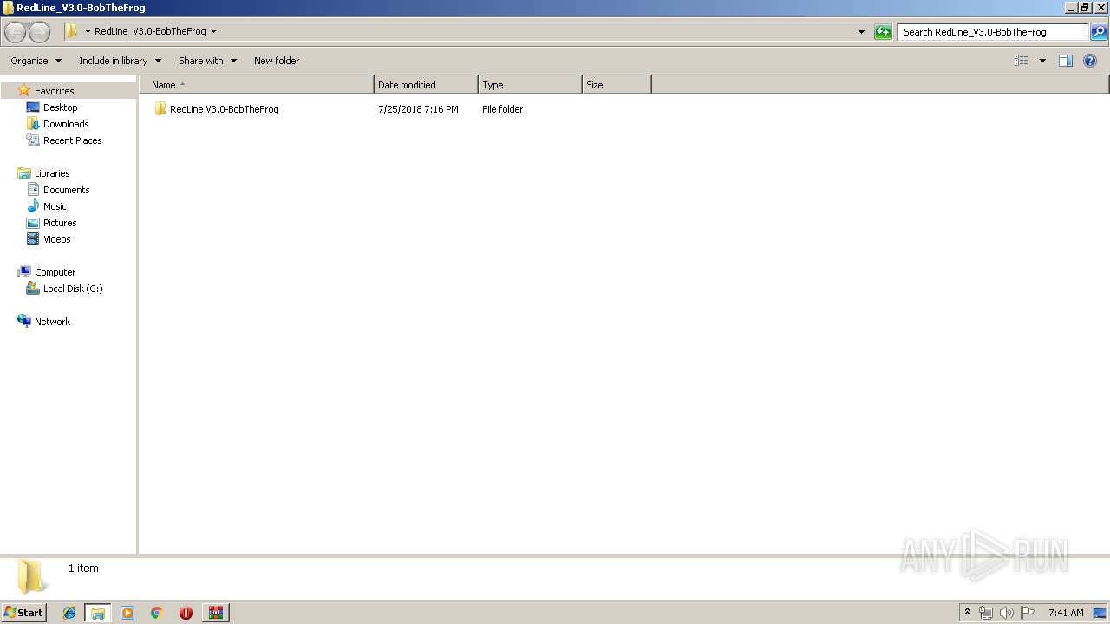Click the Downloads folder icon in sidebar
1110x624 pixels.
click(33, 124)
